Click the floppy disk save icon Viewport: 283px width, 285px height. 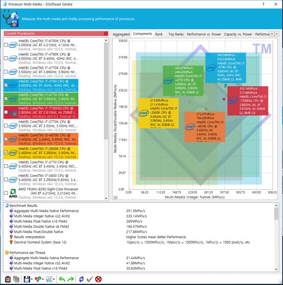(x=27, y=279)
